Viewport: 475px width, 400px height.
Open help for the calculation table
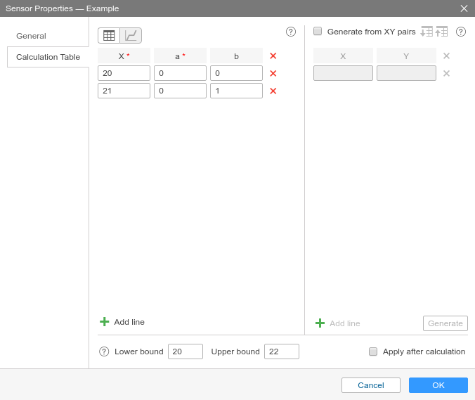click(291, 32)
